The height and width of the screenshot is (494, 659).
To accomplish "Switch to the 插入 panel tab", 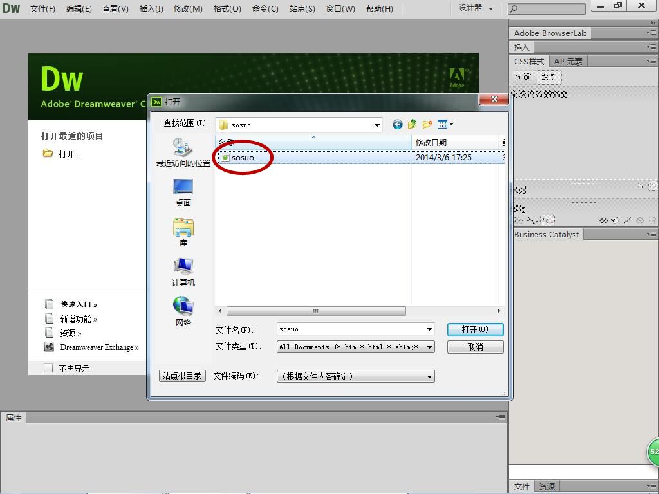I will point(521,47).
